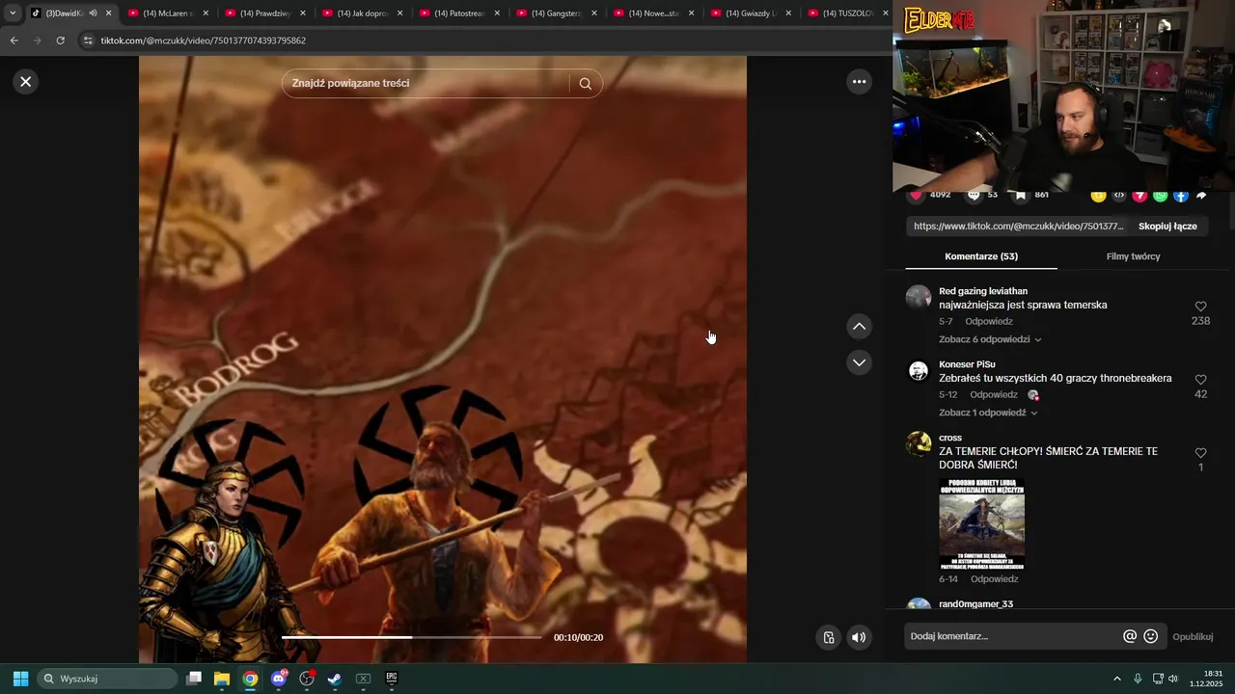
Task: Like Red gazing leviathan's comment
Action: (x=1200, y=307)
